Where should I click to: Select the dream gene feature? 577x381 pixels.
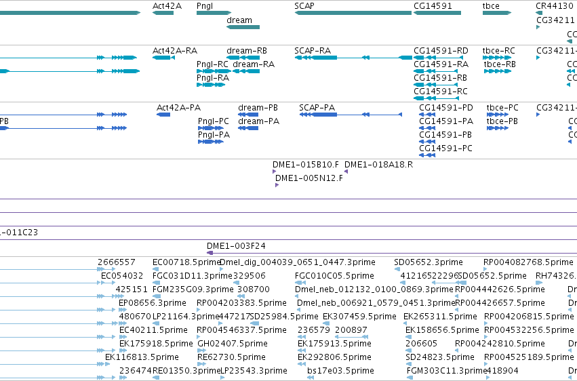tap(243, 27)
